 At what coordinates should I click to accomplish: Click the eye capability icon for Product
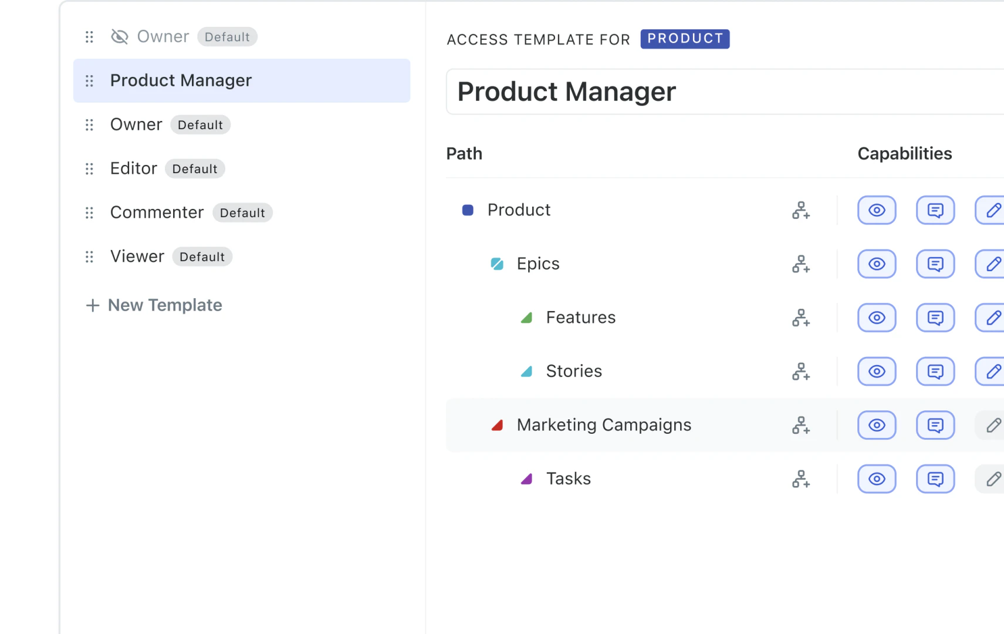[877, 210]
